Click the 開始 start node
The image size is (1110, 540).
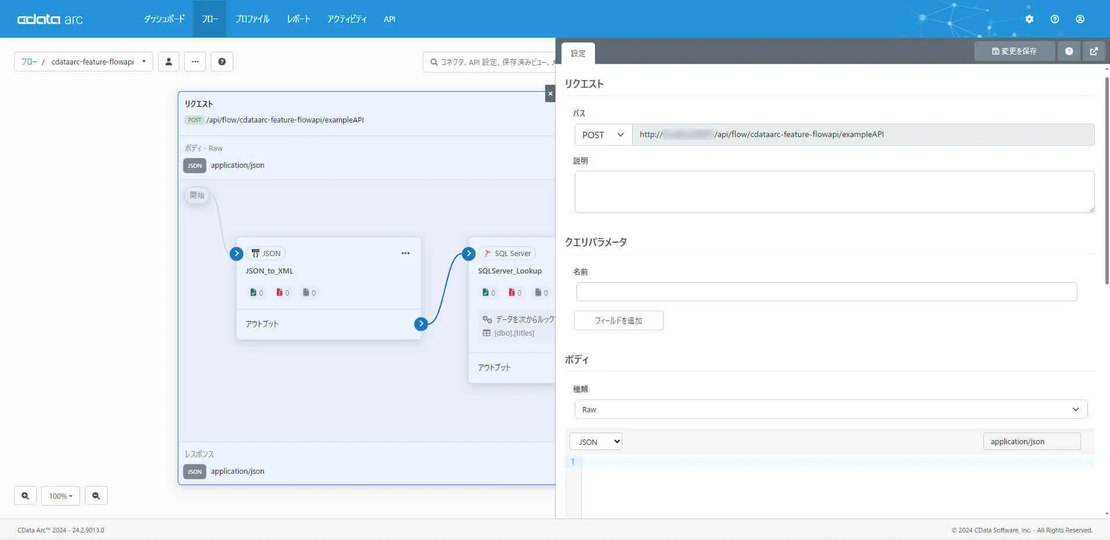tap(197, 195)
